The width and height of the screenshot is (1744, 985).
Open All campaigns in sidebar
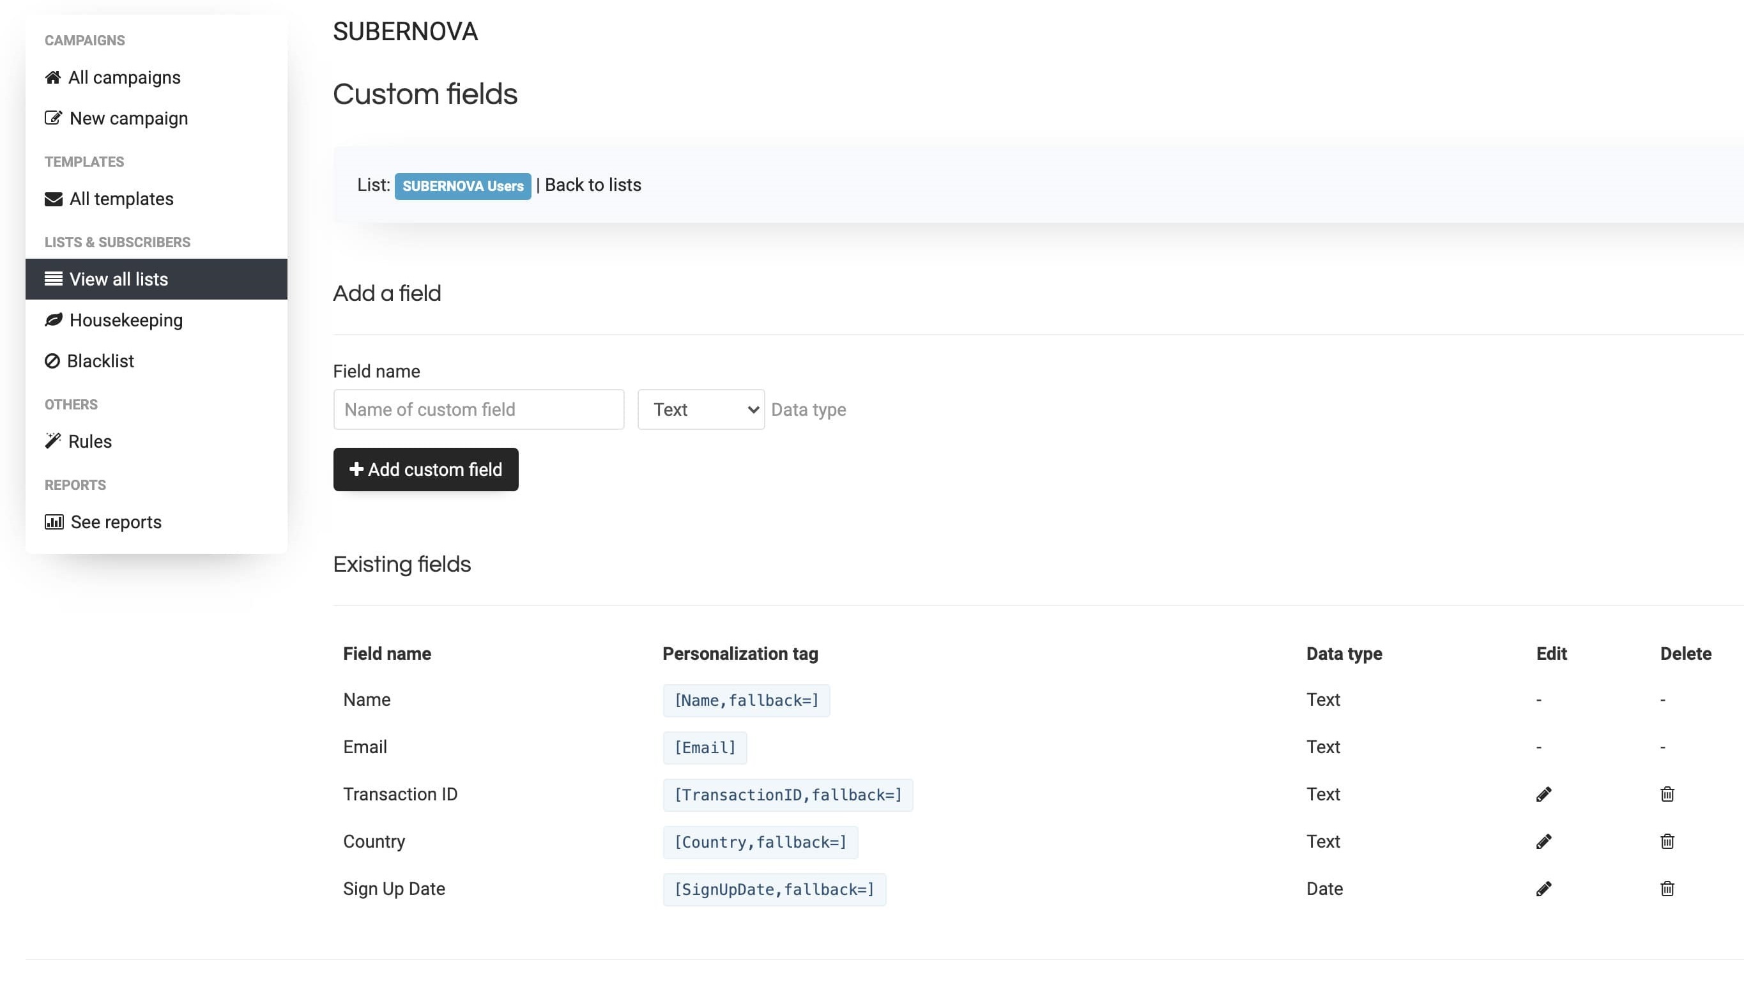[x=157, y=78]
